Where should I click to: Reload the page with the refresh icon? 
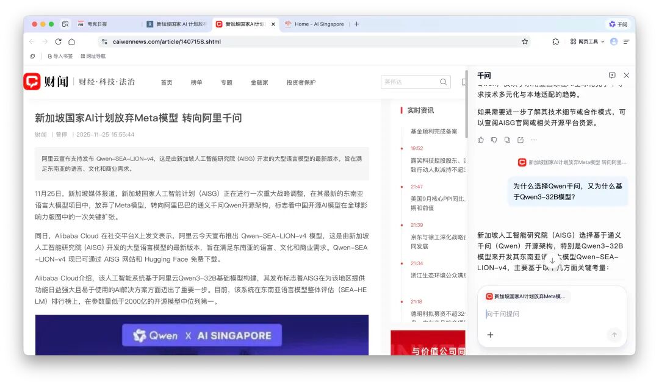pyautogui.click(x=57, y=41)
